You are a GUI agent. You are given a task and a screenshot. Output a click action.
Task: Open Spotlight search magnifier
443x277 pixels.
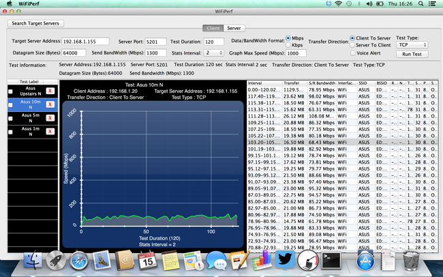pyautogui.click(x=421, y=3)
